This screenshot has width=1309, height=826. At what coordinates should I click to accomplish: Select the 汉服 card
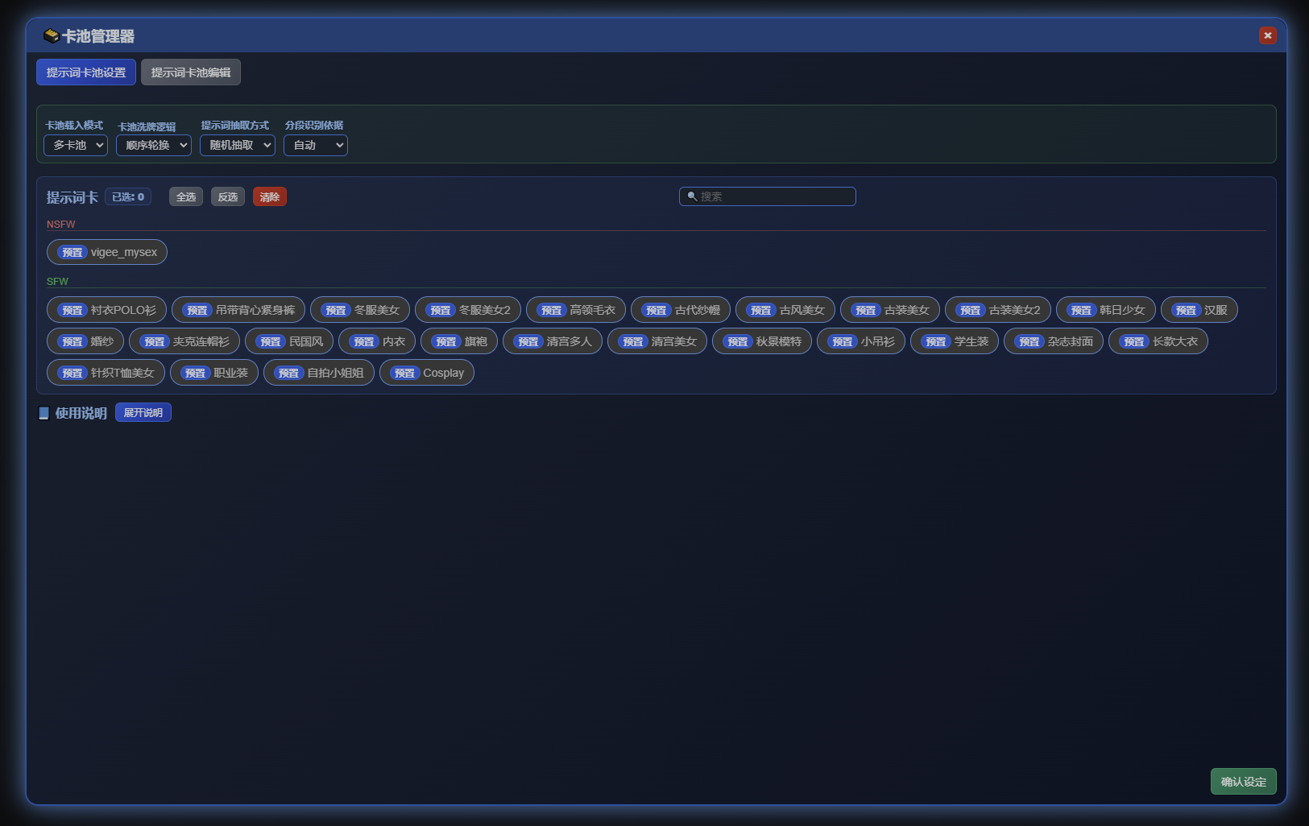click(1199, 310)
